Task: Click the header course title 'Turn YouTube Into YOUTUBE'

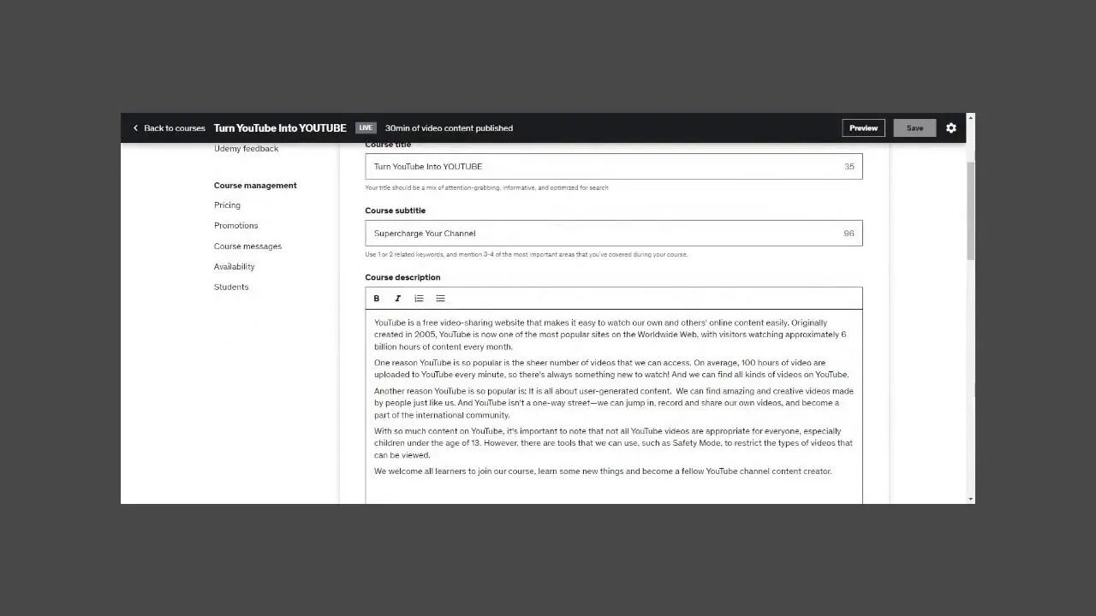Action: [280, 128]
